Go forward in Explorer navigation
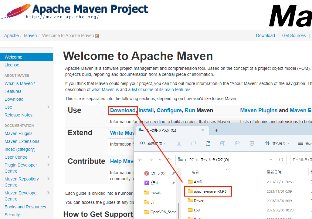312x219 pixels. click(151, 160)
